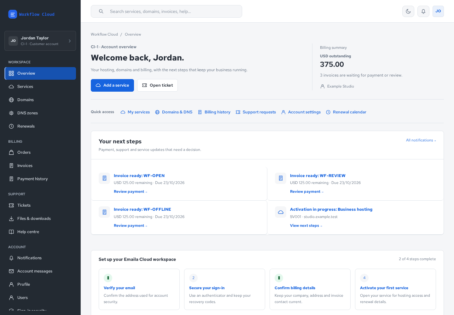Open DNS zones in the sidebar

click(x=40, y=113)
